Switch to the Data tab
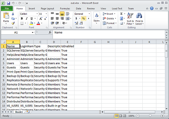The width and height of the screenshot is (169, 119). click(x=79, y=8)
